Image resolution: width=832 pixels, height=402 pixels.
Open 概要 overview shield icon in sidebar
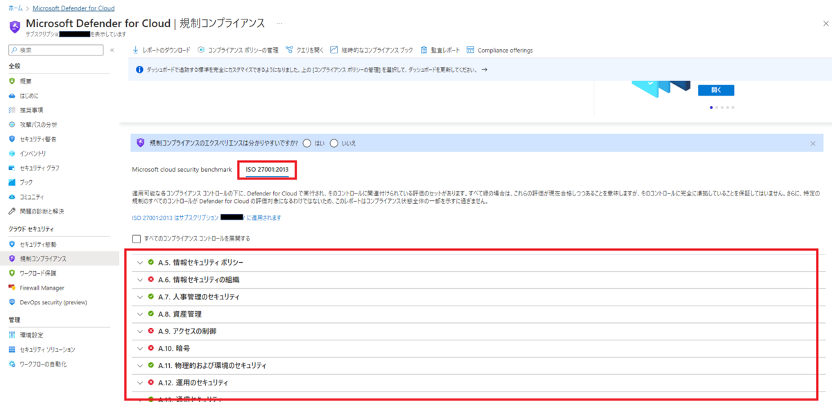click(x=12, y=81)
